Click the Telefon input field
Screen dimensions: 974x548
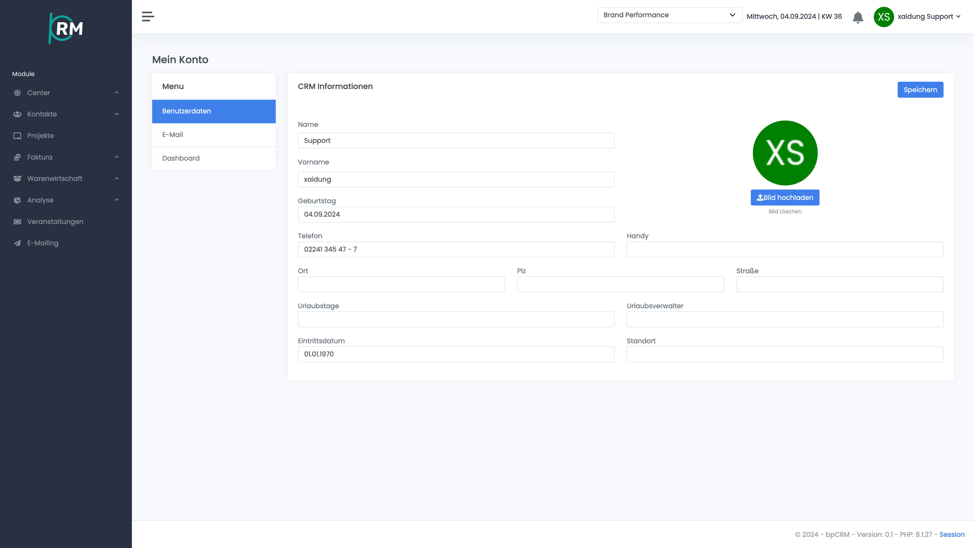[456, 249]
